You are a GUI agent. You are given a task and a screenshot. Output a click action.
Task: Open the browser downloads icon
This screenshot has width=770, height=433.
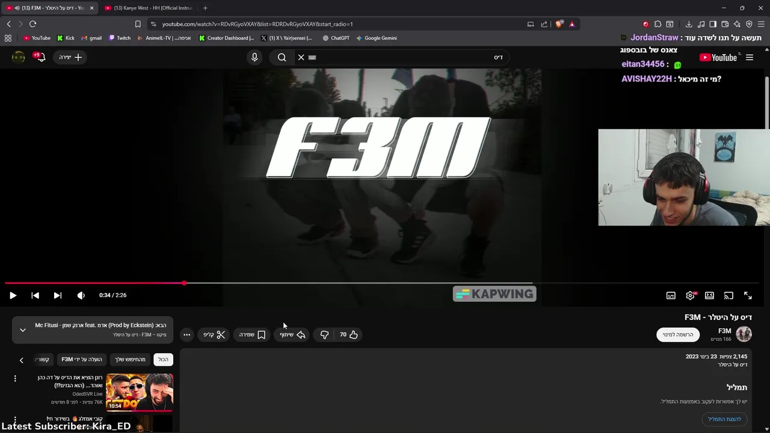689,24
